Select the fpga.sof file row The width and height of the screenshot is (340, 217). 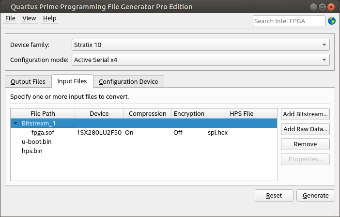[x=43, y=132]
